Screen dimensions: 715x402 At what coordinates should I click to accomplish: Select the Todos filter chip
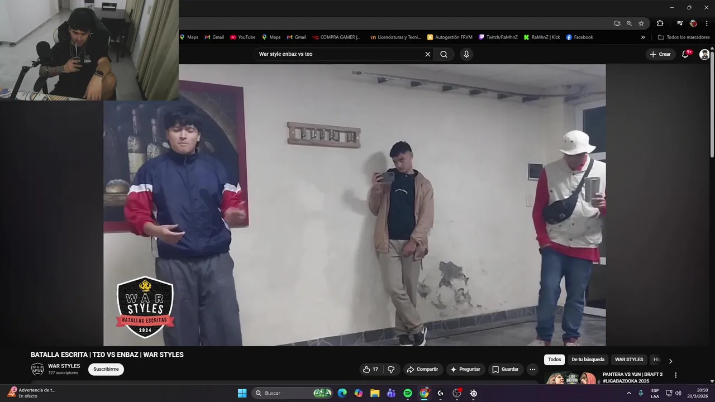coord(554,360)
